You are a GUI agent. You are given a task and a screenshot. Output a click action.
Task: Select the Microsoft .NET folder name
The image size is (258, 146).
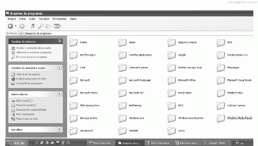coord(136,93)
